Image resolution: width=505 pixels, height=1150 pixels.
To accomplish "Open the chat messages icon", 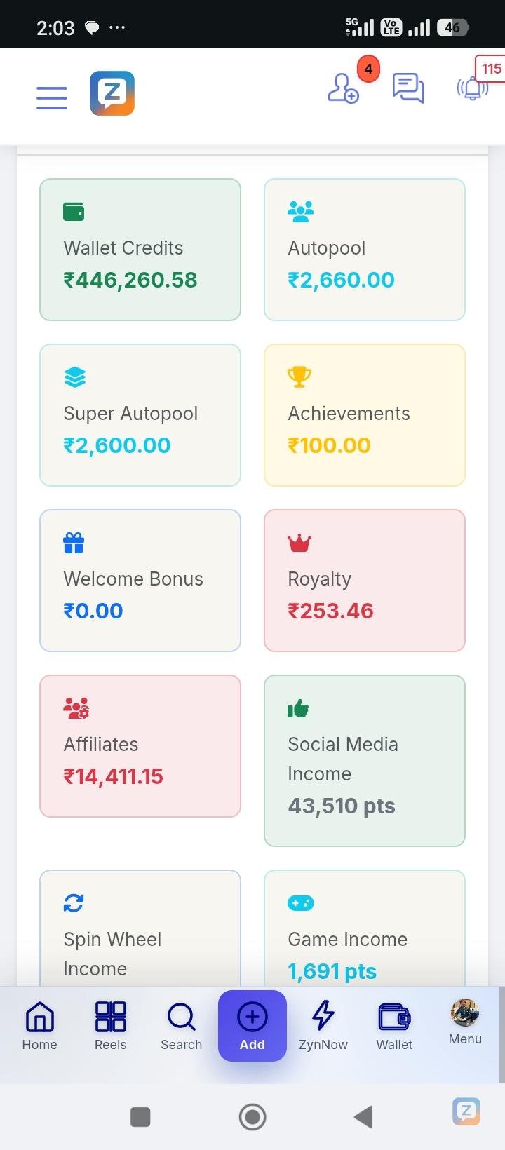I will [408, 88].
